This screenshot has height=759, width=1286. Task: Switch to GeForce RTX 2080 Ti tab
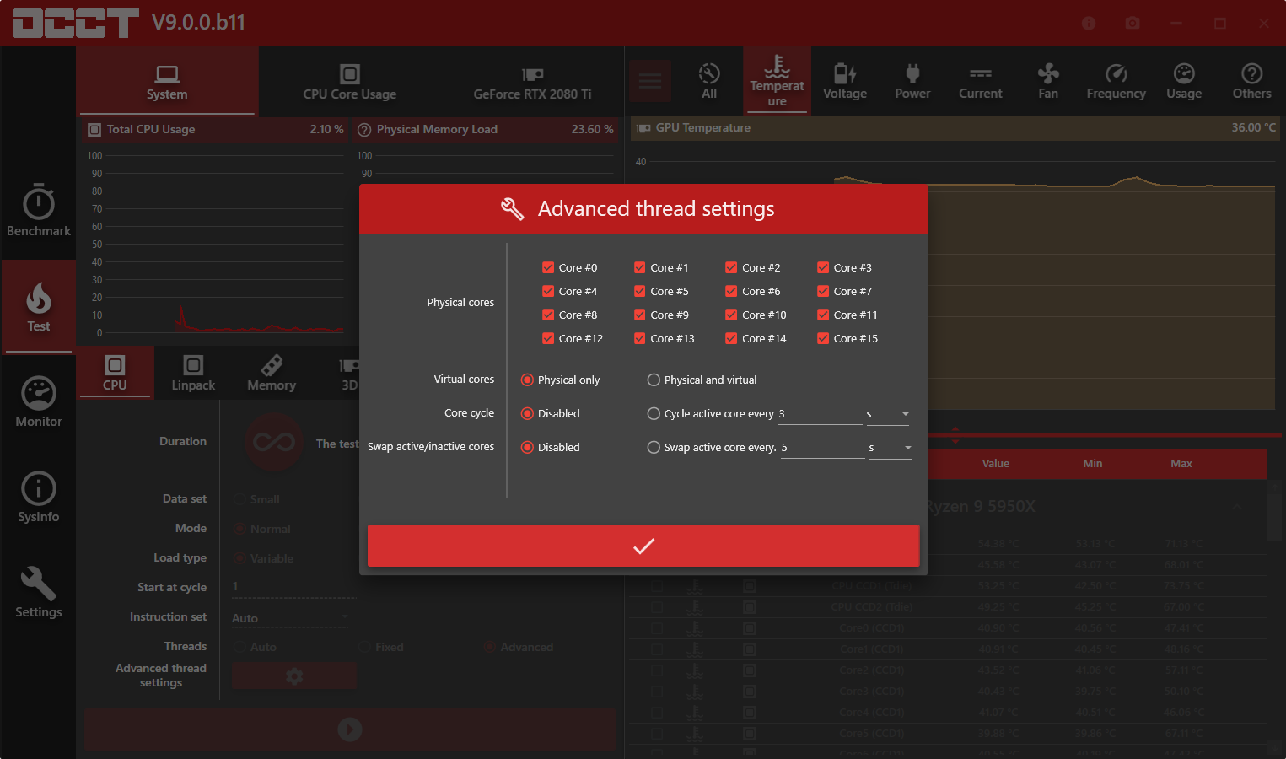coord(532,82)
